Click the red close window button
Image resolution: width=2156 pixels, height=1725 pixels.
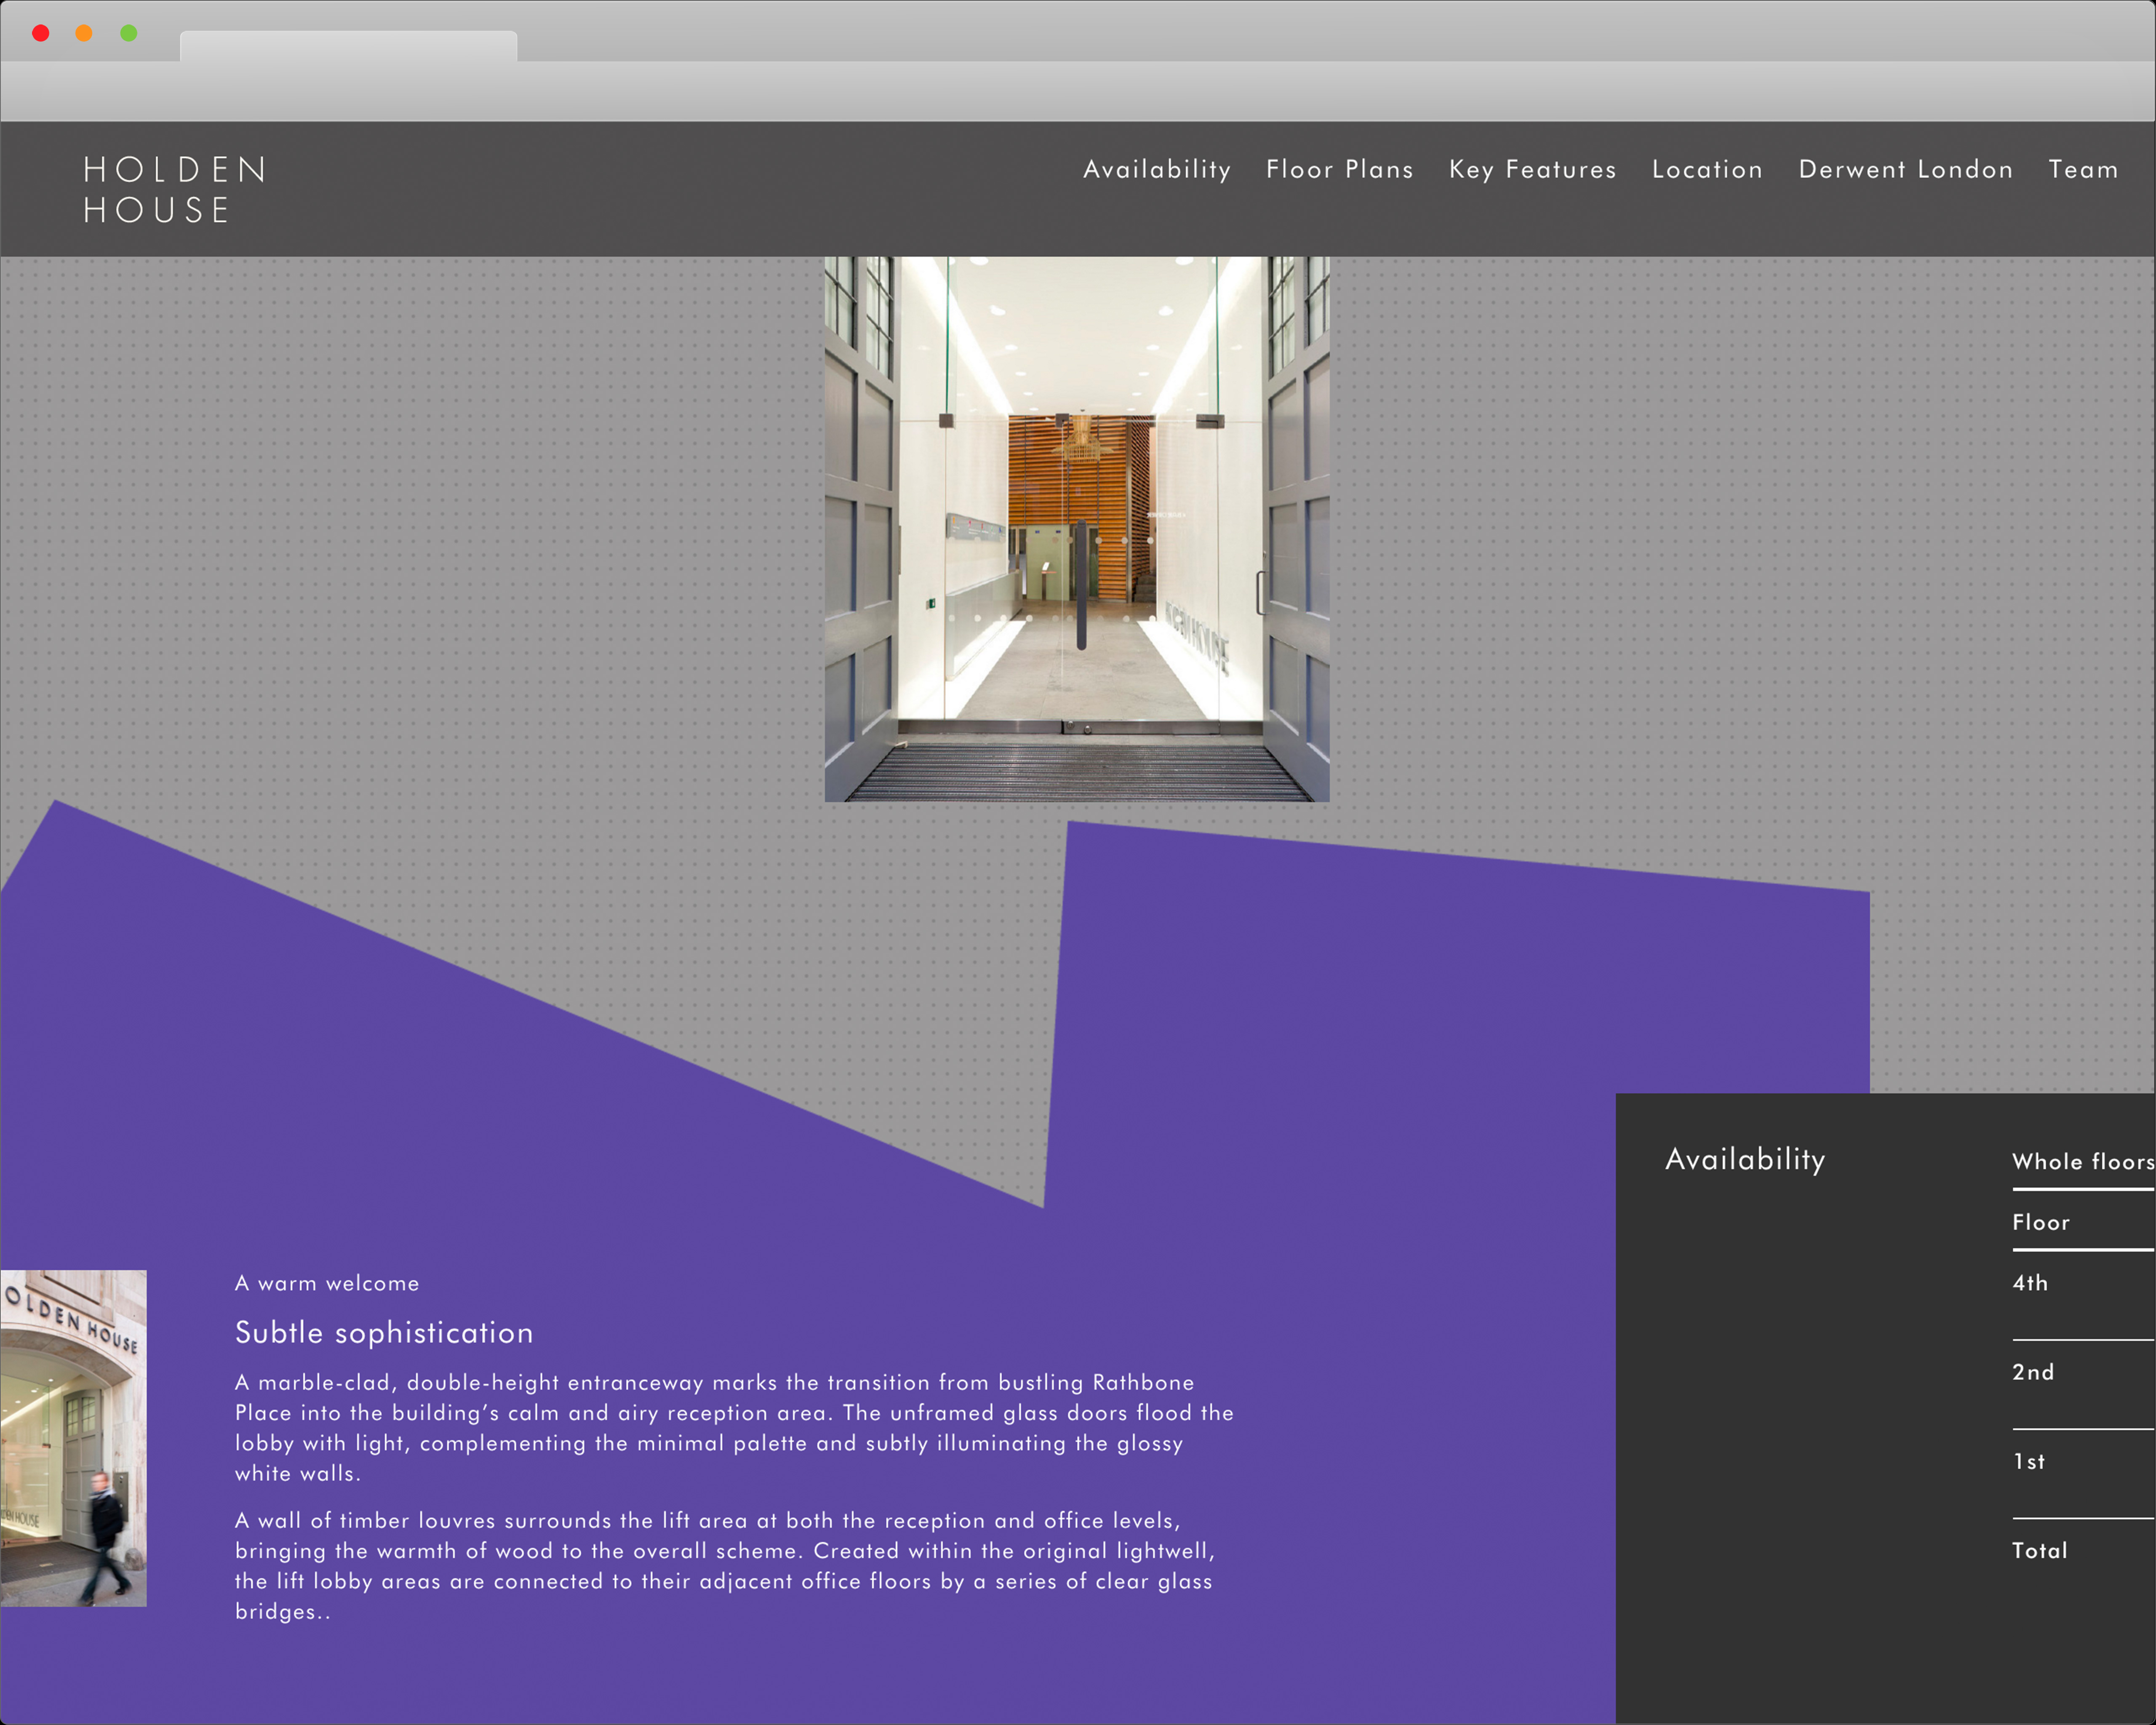[41, 33]
